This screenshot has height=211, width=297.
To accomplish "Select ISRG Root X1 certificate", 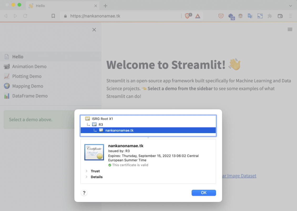I will 148,119.
